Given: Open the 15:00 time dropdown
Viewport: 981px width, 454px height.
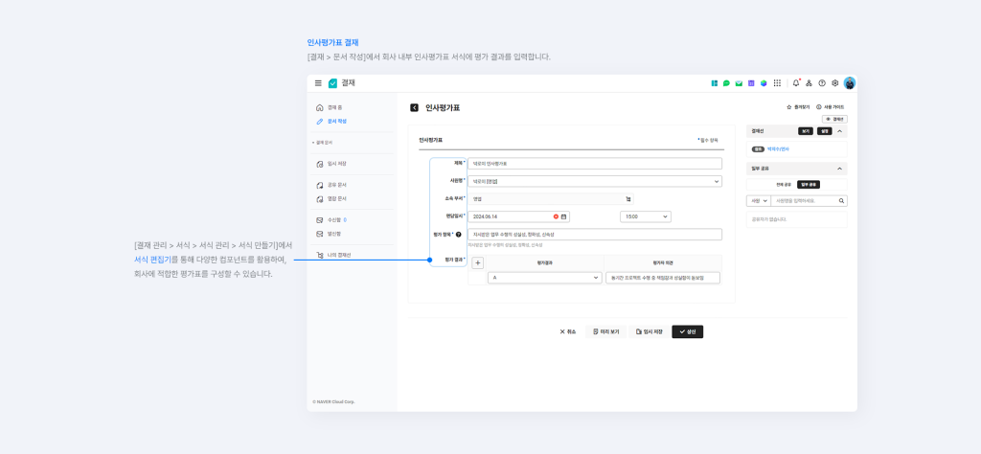Looking at the screenshot, I should (x=645, y=216).
